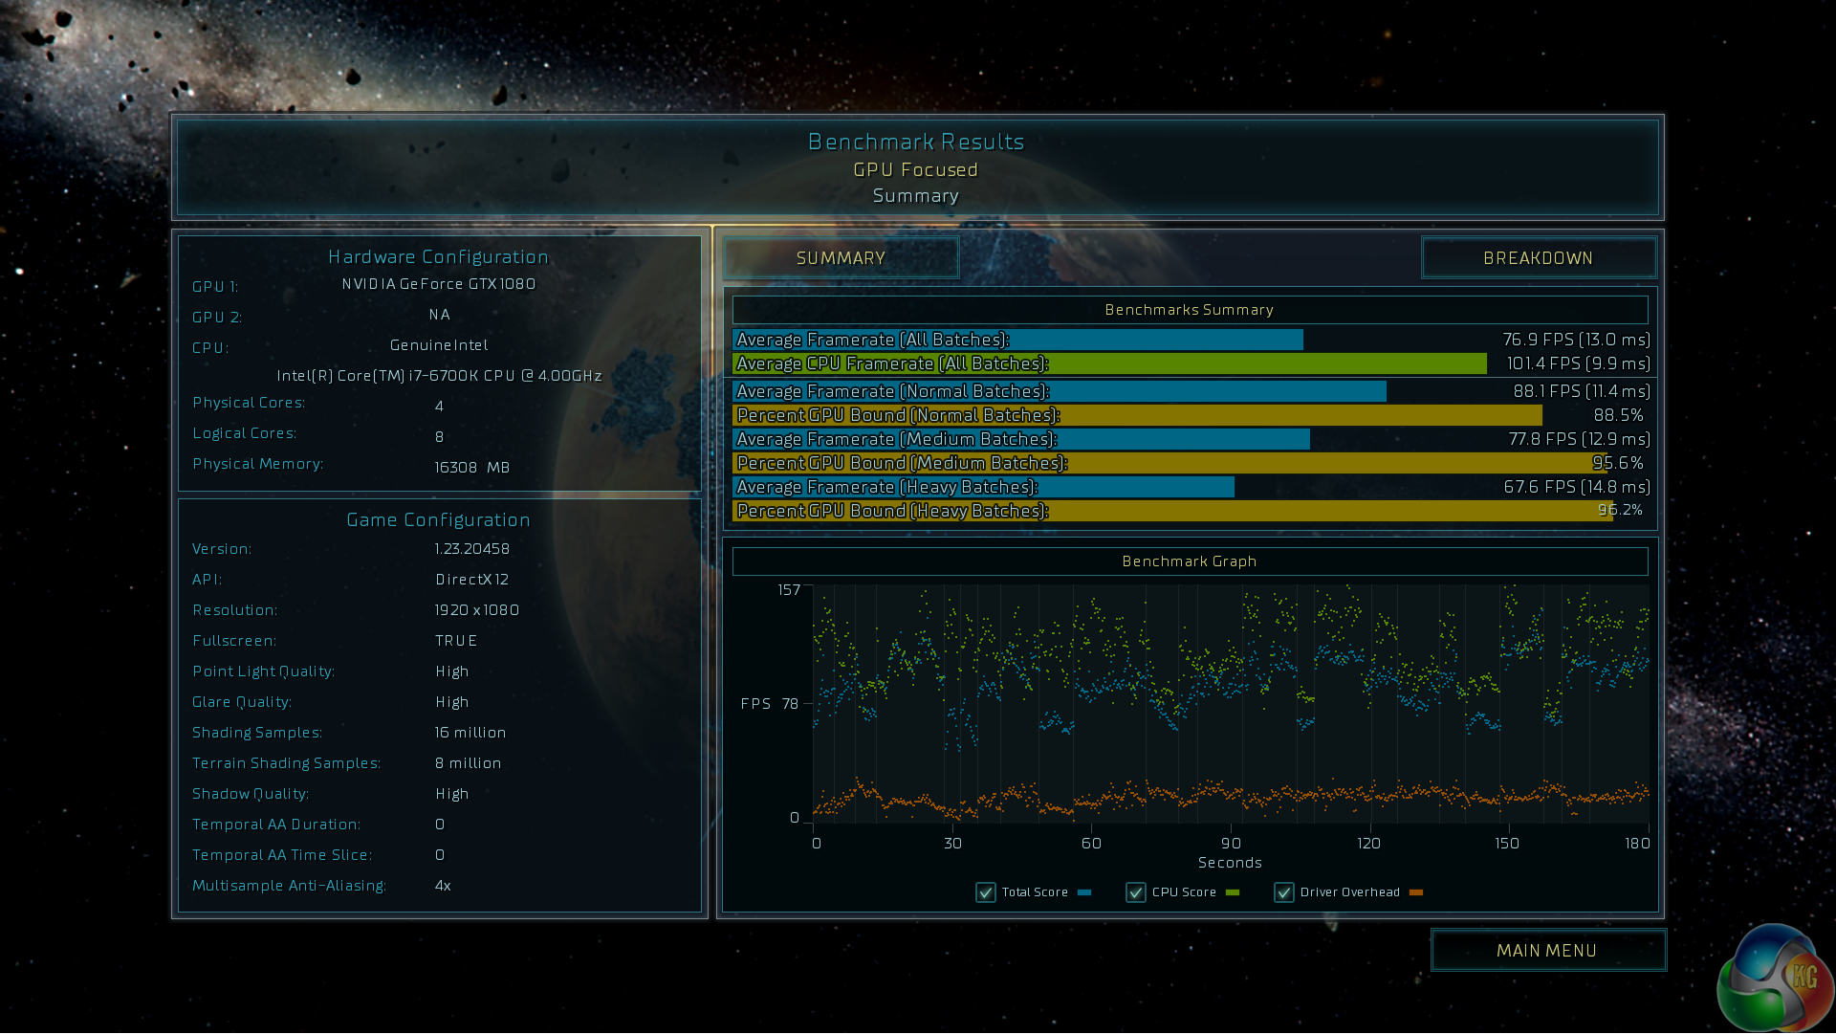Click the Average Framerate (Heavy Batches) bar
Viewport: 1836px width, 1034px height.
coord(983,488)
